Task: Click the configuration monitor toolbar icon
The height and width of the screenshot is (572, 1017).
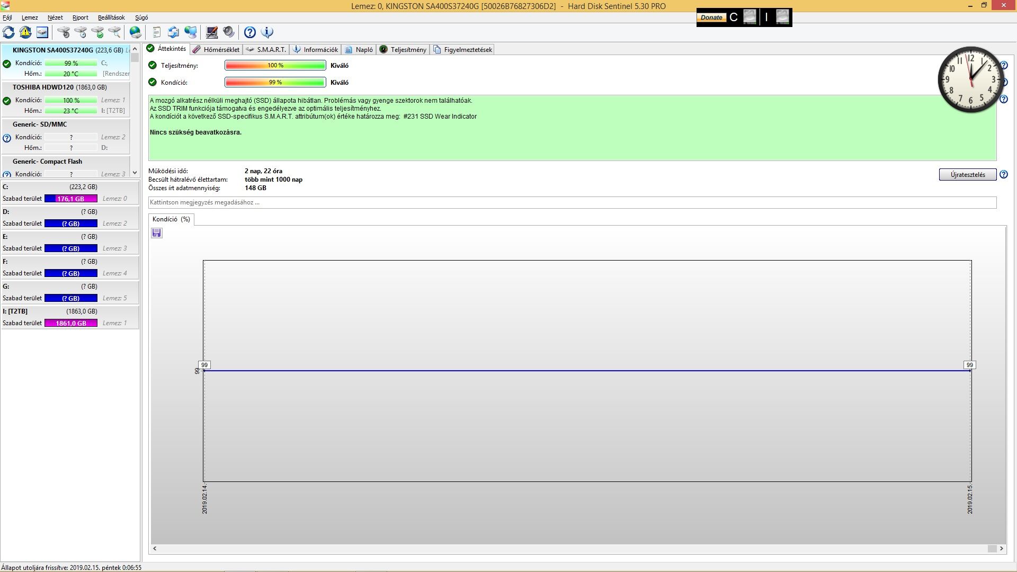Action: [212, 32]
